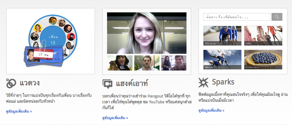Open ดูข้อมูลเพิ่มเติม link under Sparks
292x125 pixels.
pos(211,110)
